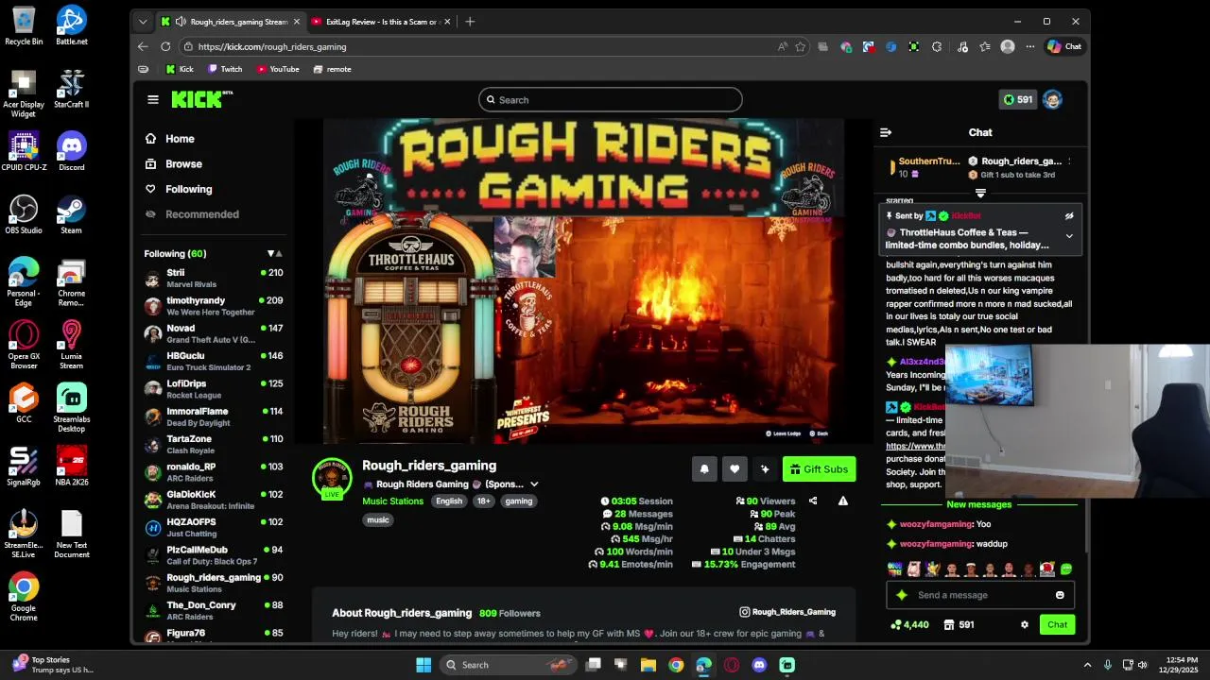Expand leaderboard with the down arrow handle
1210x680 pixels.
coord(980,194)
